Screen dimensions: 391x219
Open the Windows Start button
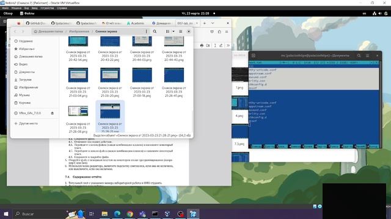pyautogui.click(x=6, y=214)
